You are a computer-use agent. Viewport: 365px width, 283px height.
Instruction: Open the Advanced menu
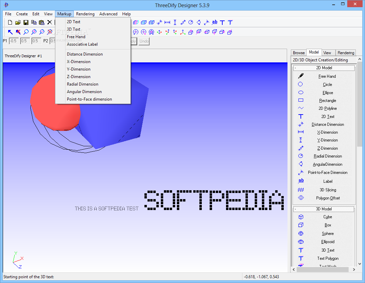tap(108, 14)
